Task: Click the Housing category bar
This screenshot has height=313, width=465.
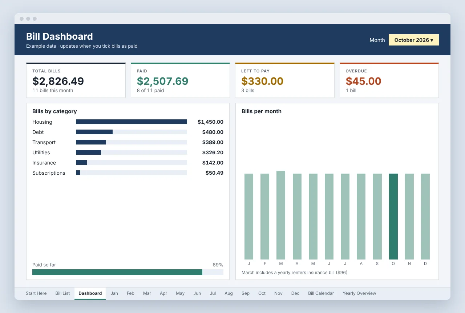Action: point(132,122)
